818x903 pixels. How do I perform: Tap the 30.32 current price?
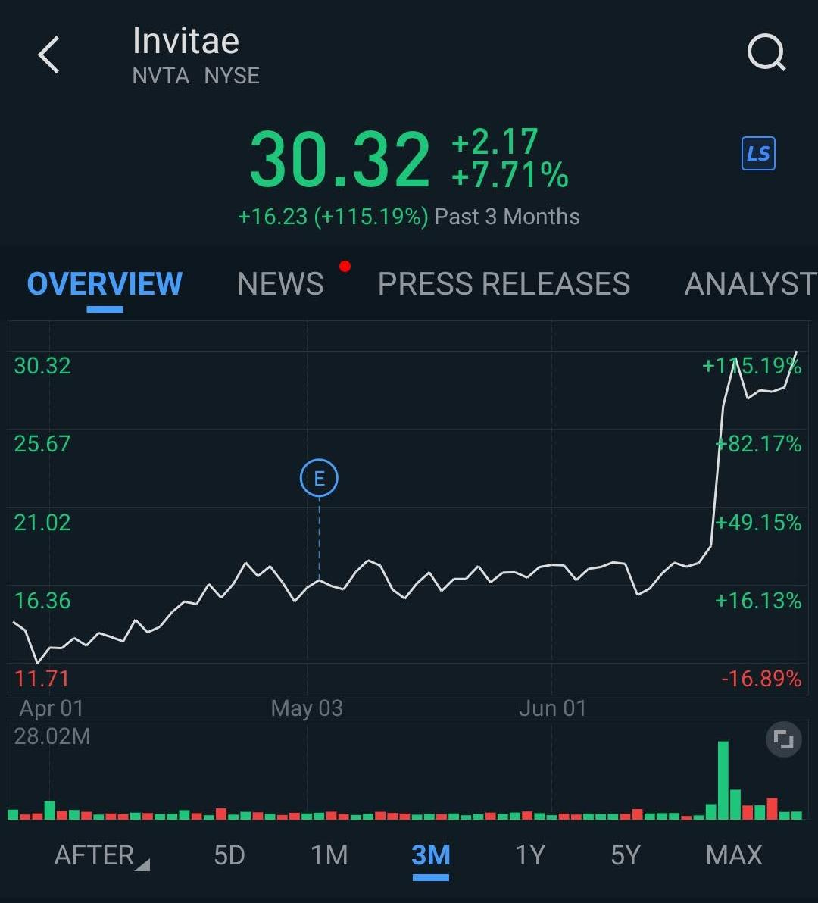[339, 160]
